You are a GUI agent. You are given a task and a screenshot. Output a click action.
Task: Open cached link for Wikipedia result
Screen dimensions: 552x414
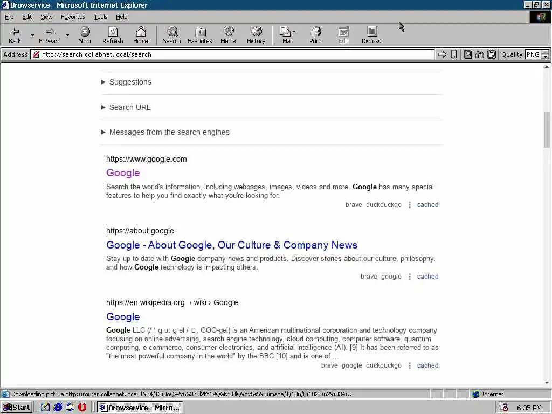point(427,366)
